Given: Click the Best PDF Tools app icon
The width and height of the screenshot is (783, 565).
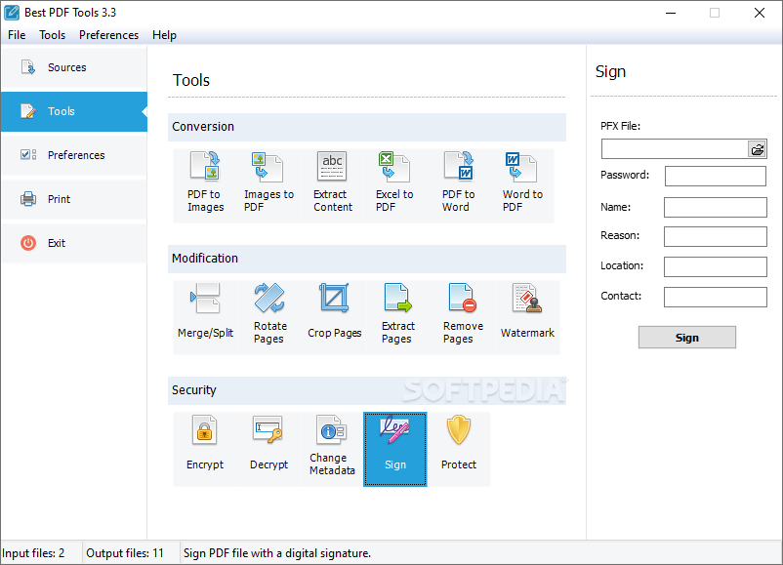Looking at the screenshot, I should (x=12, y=13).
